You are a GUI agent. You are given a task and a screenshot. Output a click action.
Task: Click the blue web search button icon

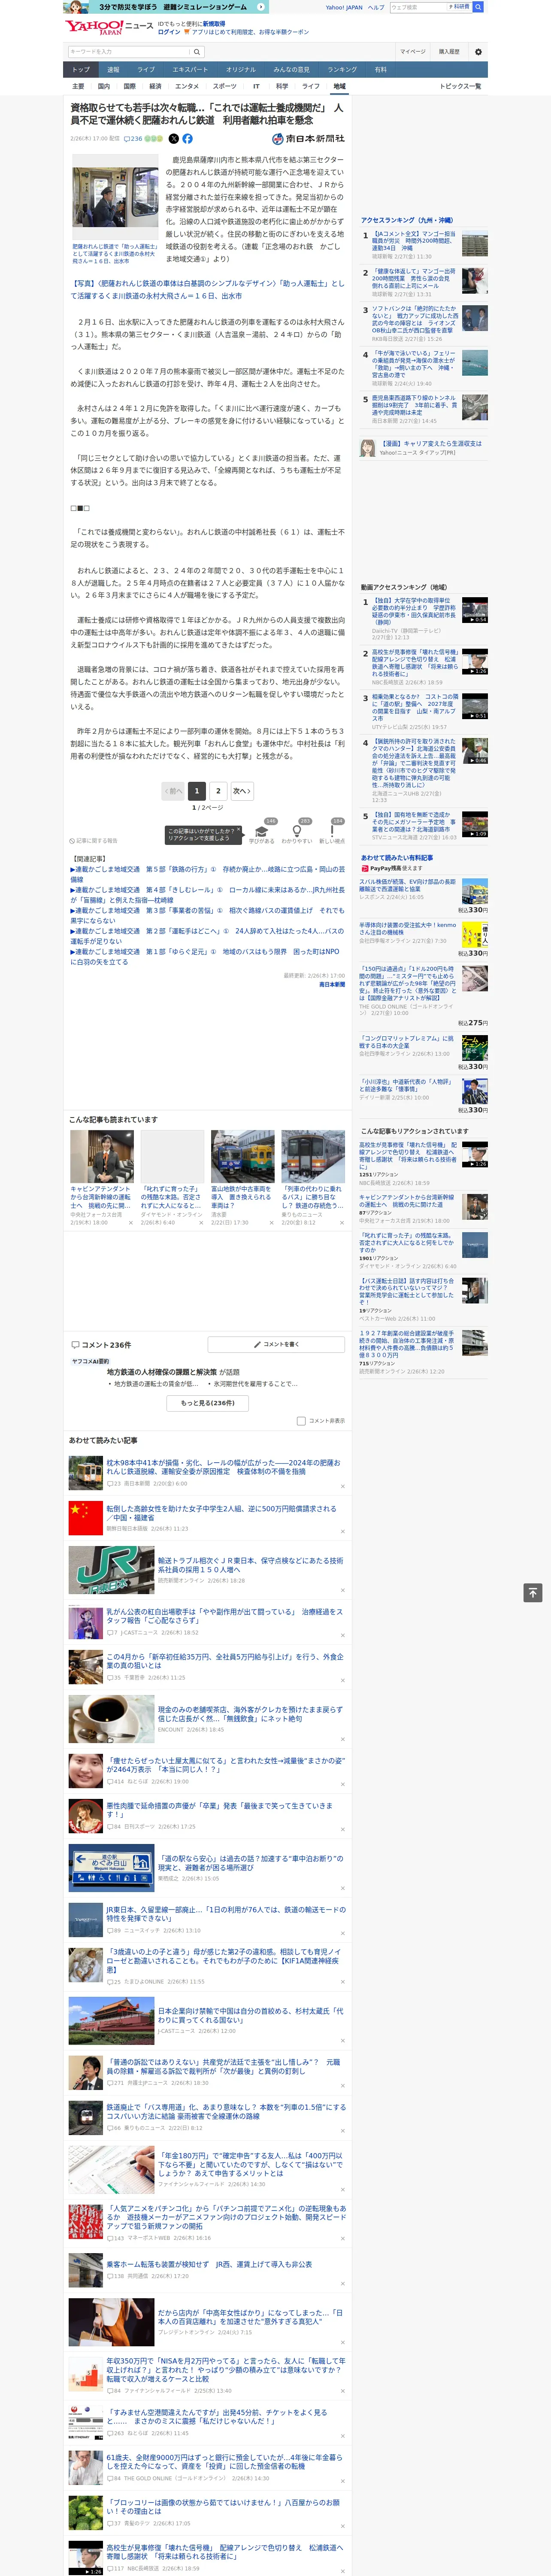coord(478,7)
